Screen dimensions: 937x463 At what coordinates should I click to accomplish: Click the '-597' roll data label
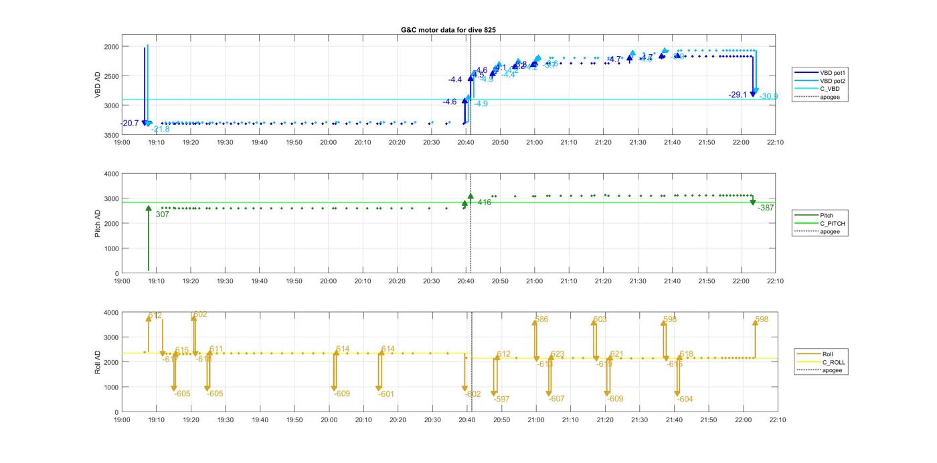click(x=501, y=399)
